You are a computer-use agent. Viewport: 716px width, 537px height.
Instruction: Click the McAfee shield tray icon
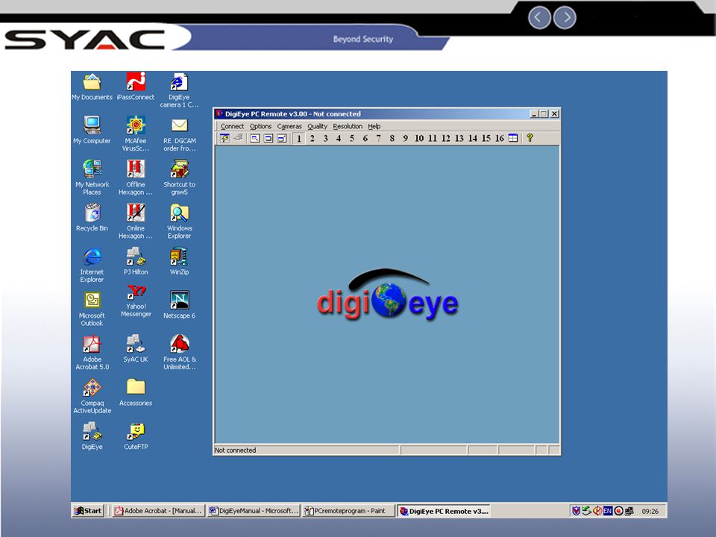(577, 511)
